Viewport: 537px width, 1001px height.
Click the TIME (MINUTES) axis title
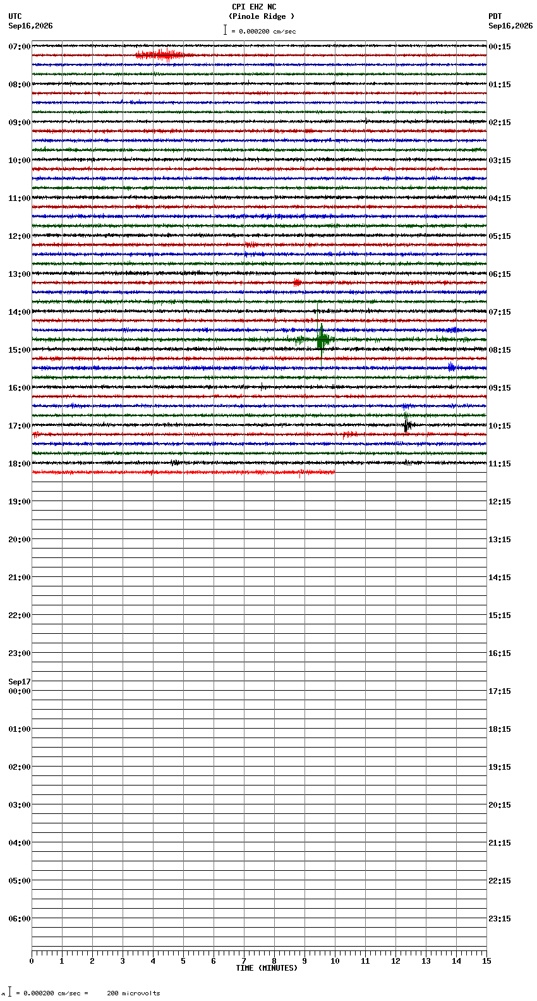coord(267,968)
